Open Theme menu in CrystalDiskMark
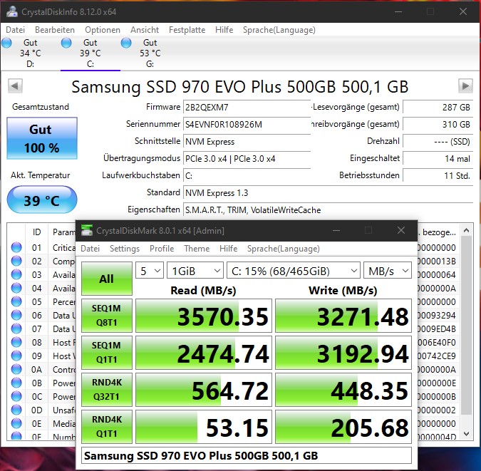The width and height of the screenshot is (481, 471). (197, 248)
